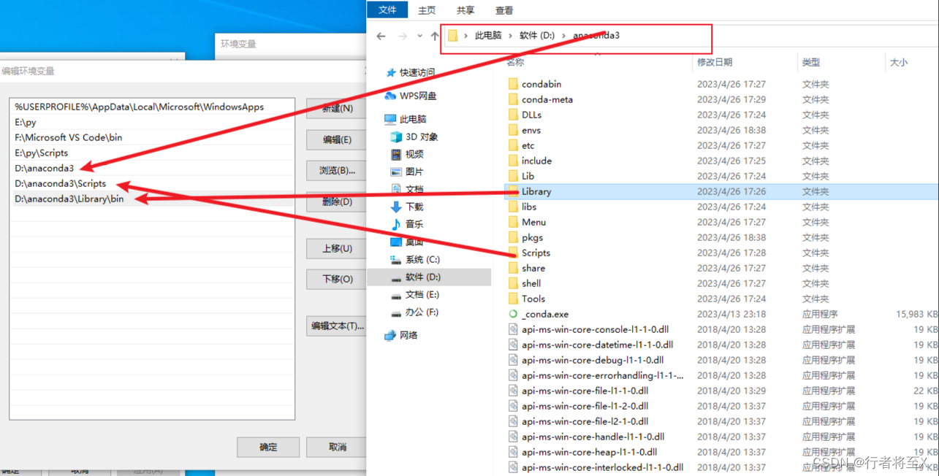The height and width of the screenshot is (476, 939).
Task: Select 软件 (D:) drive in sidebar
Action: tap(429, 277)
